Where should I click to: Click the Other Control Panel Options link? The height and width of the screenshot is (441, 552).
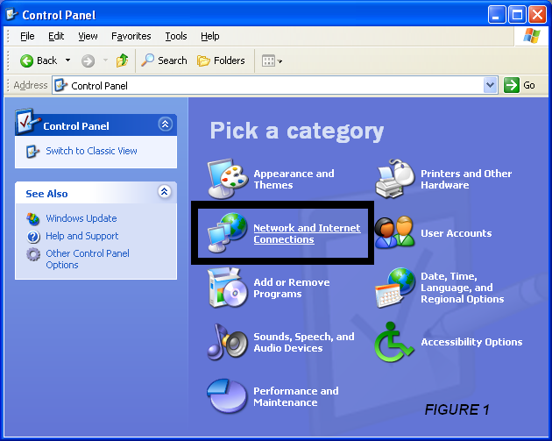[88, 259]
